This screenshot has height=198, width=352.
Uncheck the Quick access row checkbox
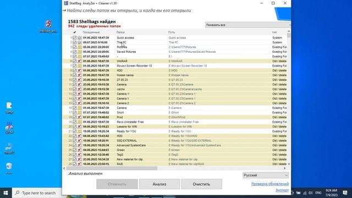[x=75, y=38]
